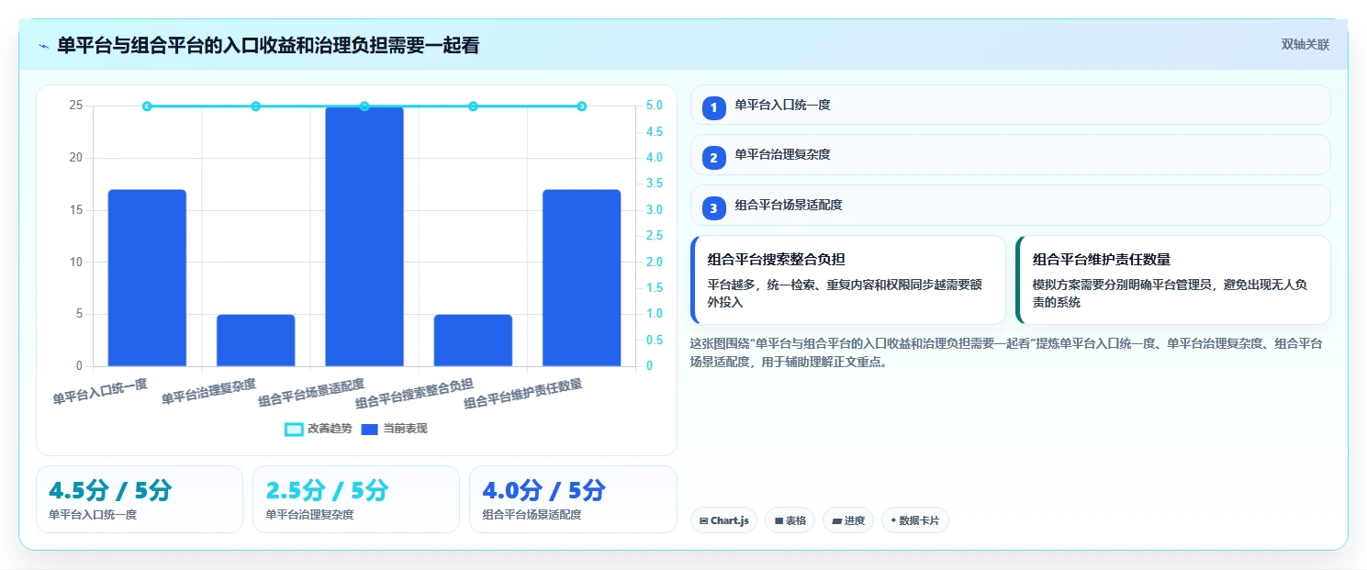Viewport: 1367px width, 570px height.
Task: Click the trend line point above 组合平台维护责任数量
Action: click(x=581, y=106)
